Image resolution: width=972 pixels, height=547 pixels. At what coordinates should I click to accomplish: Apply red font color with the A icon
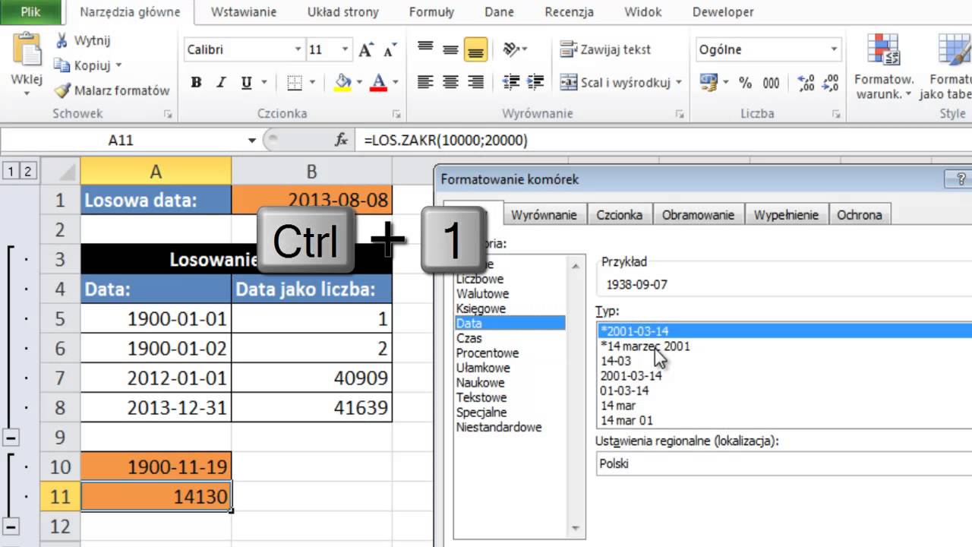(378, 82)
